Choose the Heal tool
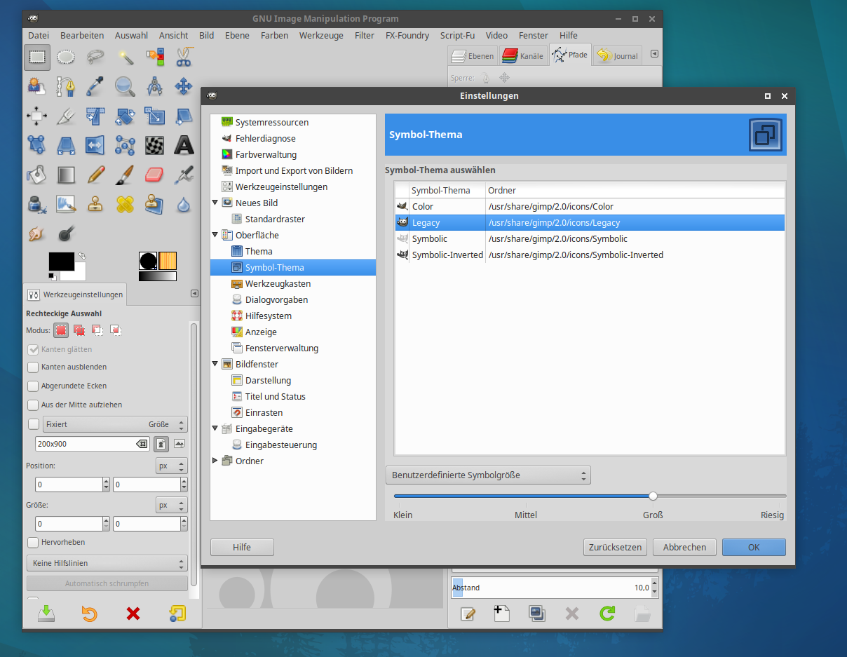The height and width of the screenshot is (657, 847). tap(125, 204)
